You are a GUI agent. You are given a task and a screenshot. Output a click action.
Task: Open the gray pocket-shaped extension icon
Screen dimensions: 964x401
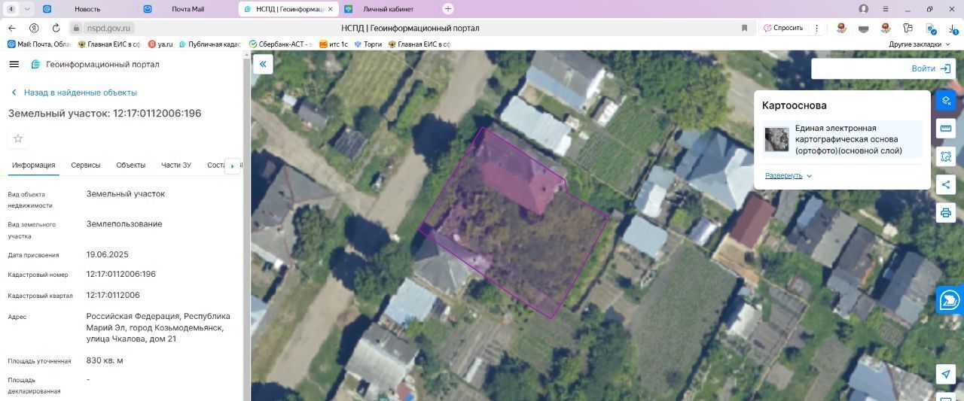[x=864, y=29]
